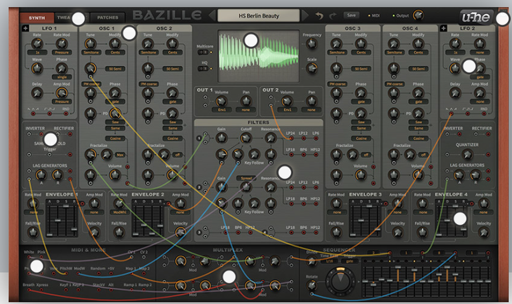Click the Filter 1 LP24 output jack
Viewport: 512px width, 304px height.
click(x=291, y=138)
